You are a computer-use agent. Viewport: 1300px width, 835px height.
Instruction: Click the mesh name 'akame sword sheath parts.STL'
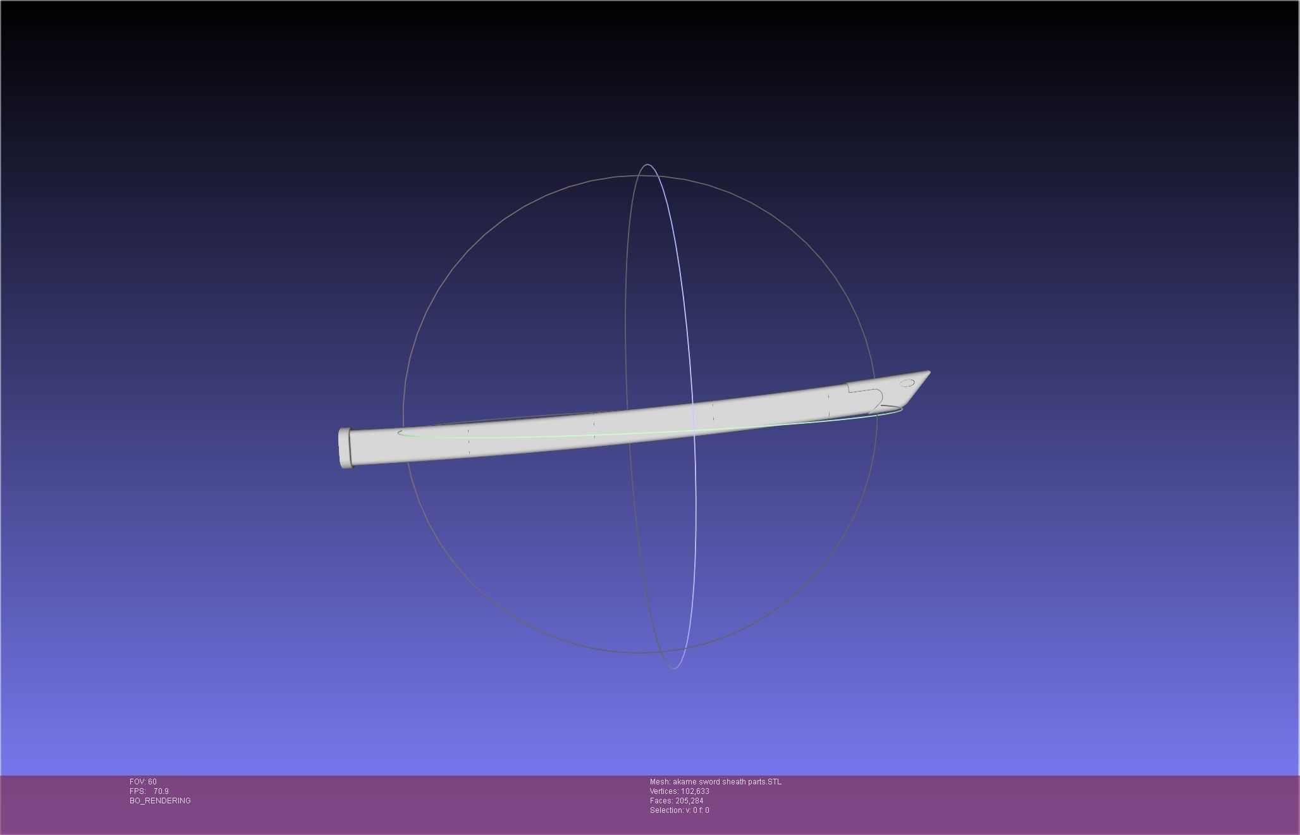727,782
